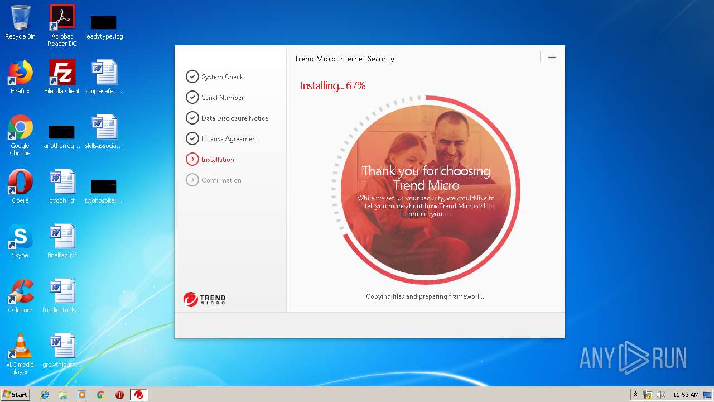Click the 11:53 AM taskbar clock
Viewport: 714px width, 402px height.
[686, 395]
